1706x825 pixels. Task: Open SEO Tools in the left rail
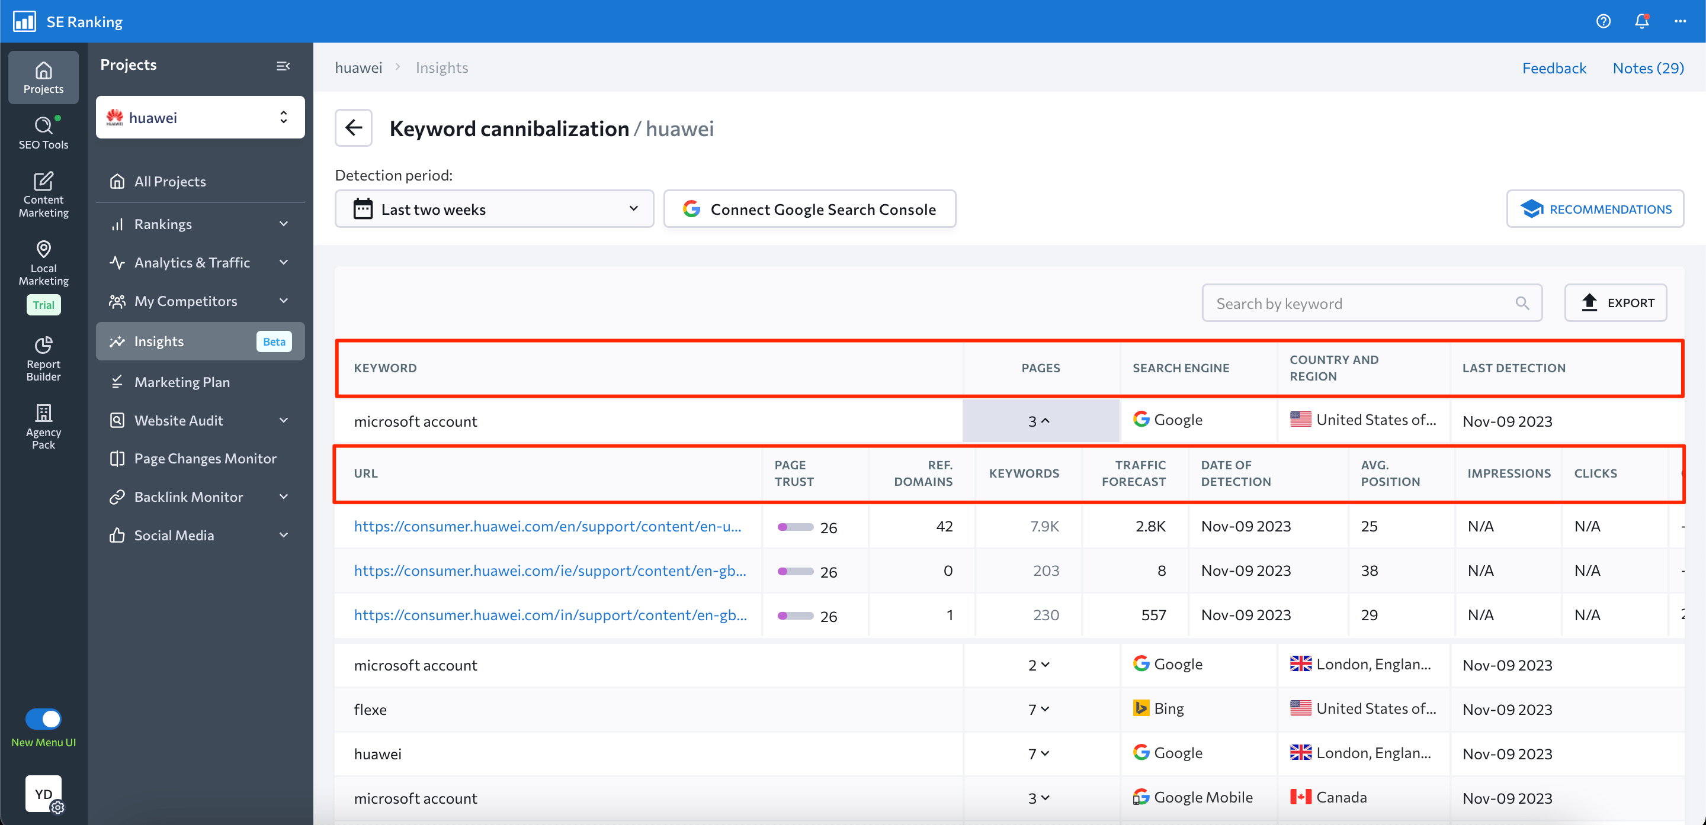pos(43,133)
